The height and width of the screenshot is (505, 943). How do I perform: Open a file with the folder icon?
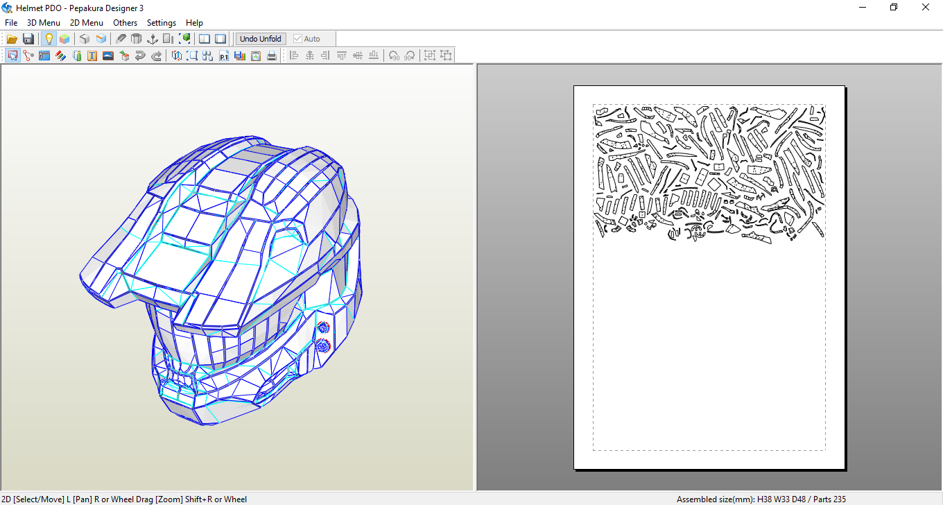click(12, 39)
